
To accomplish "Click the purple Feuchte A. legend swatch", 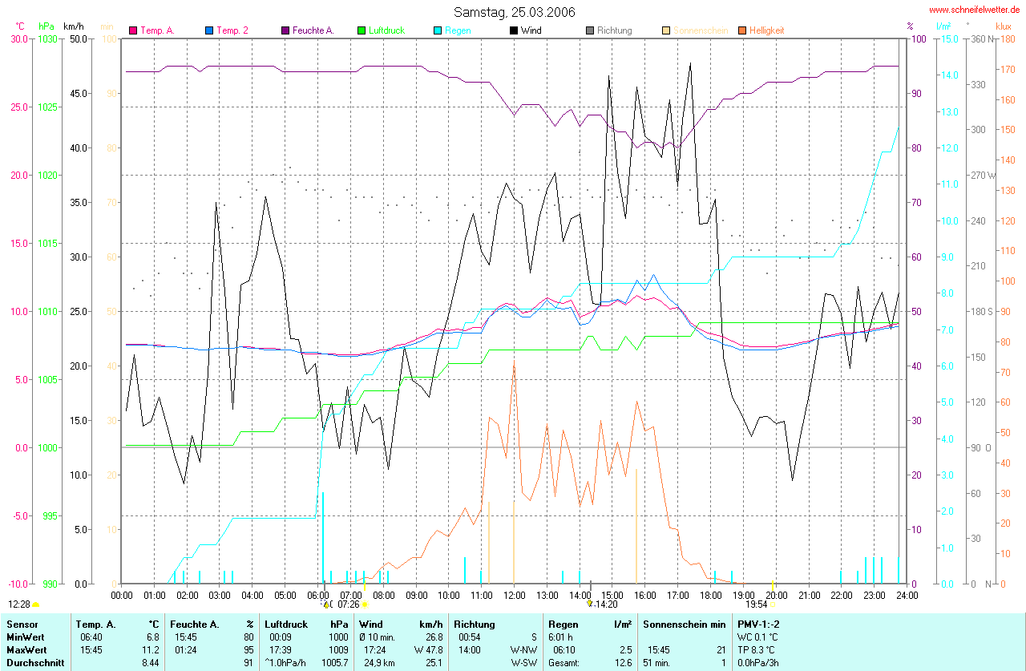I will click(285, 30).
